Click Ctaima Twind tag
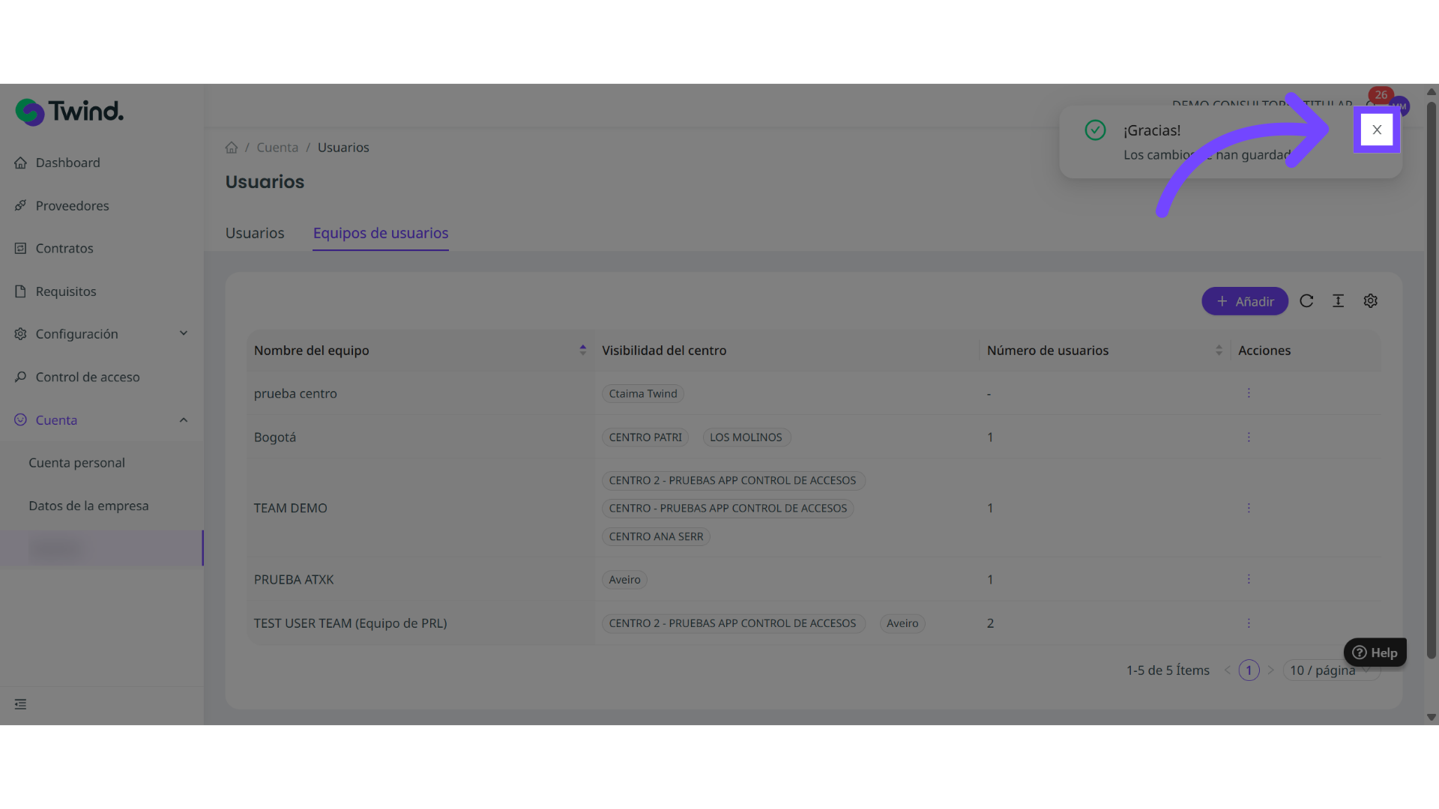This screenshot has height=809, width=1439. pyautogui.click(x=643, y=394)
